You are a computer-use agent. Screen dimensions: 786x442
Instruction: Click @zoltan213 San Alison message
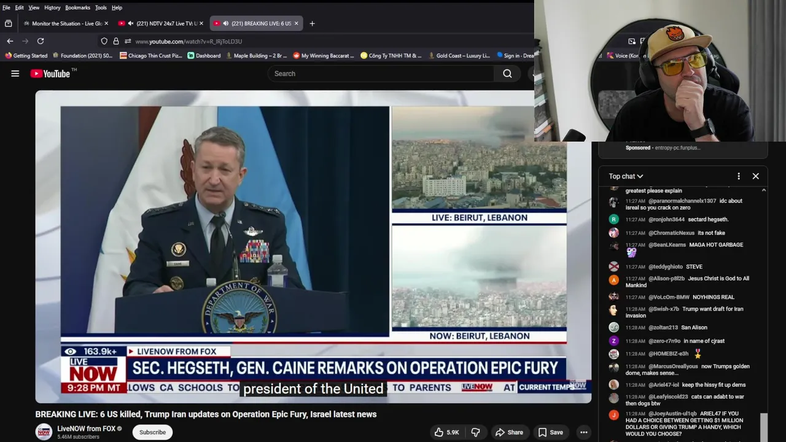694,328
